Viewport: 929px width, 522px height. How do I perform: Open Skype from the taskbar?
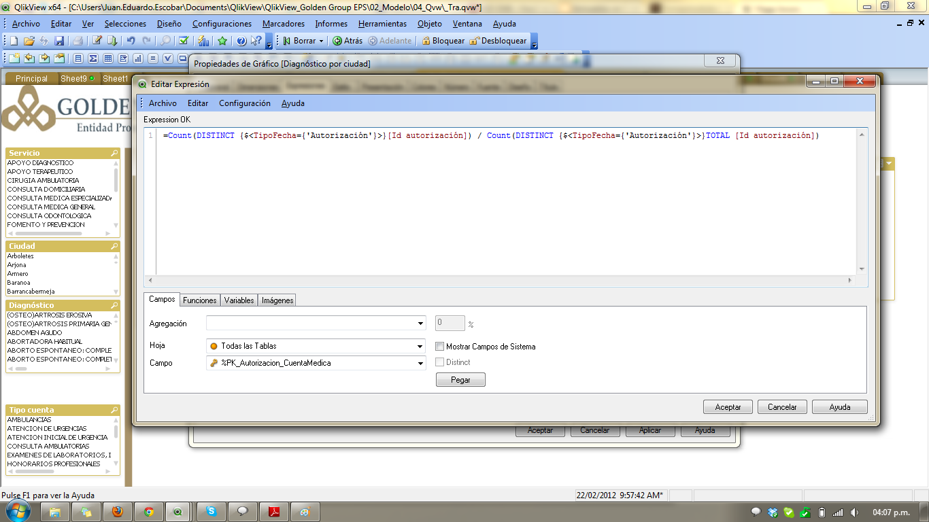(212, 512)
